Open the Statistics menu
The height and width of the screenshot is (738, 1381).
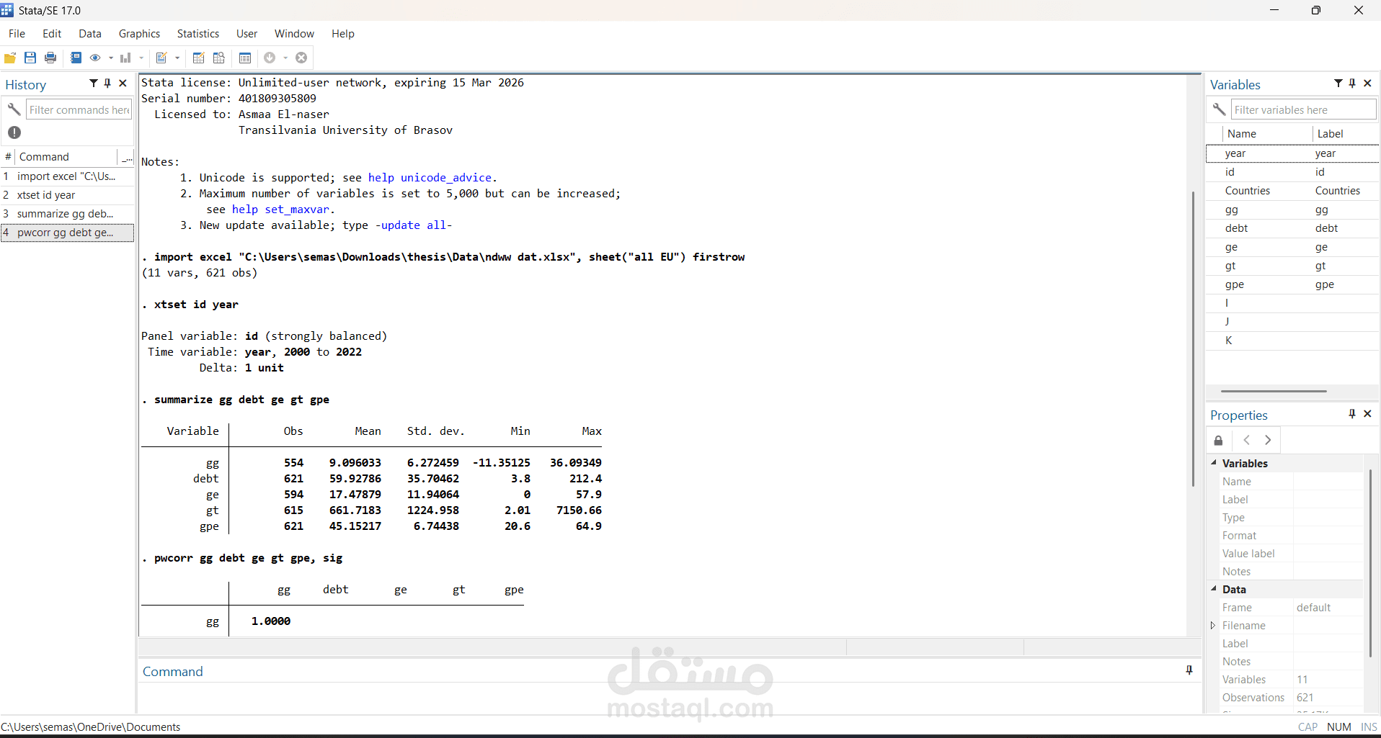click(x=198, y=34)
